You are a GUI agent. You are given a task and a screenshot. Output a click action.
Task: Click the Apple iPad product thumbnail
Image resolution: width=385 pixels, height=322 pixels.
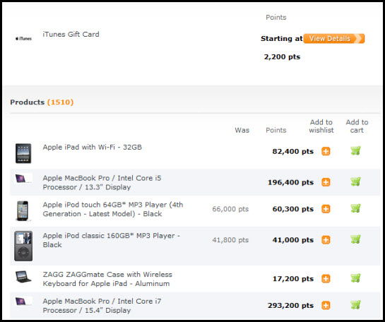(x=23, y=153)
